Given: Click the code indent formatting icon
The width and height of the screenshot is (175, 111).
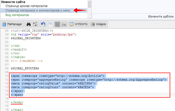Looking at the screenshot, I should (x=64, y=24).
